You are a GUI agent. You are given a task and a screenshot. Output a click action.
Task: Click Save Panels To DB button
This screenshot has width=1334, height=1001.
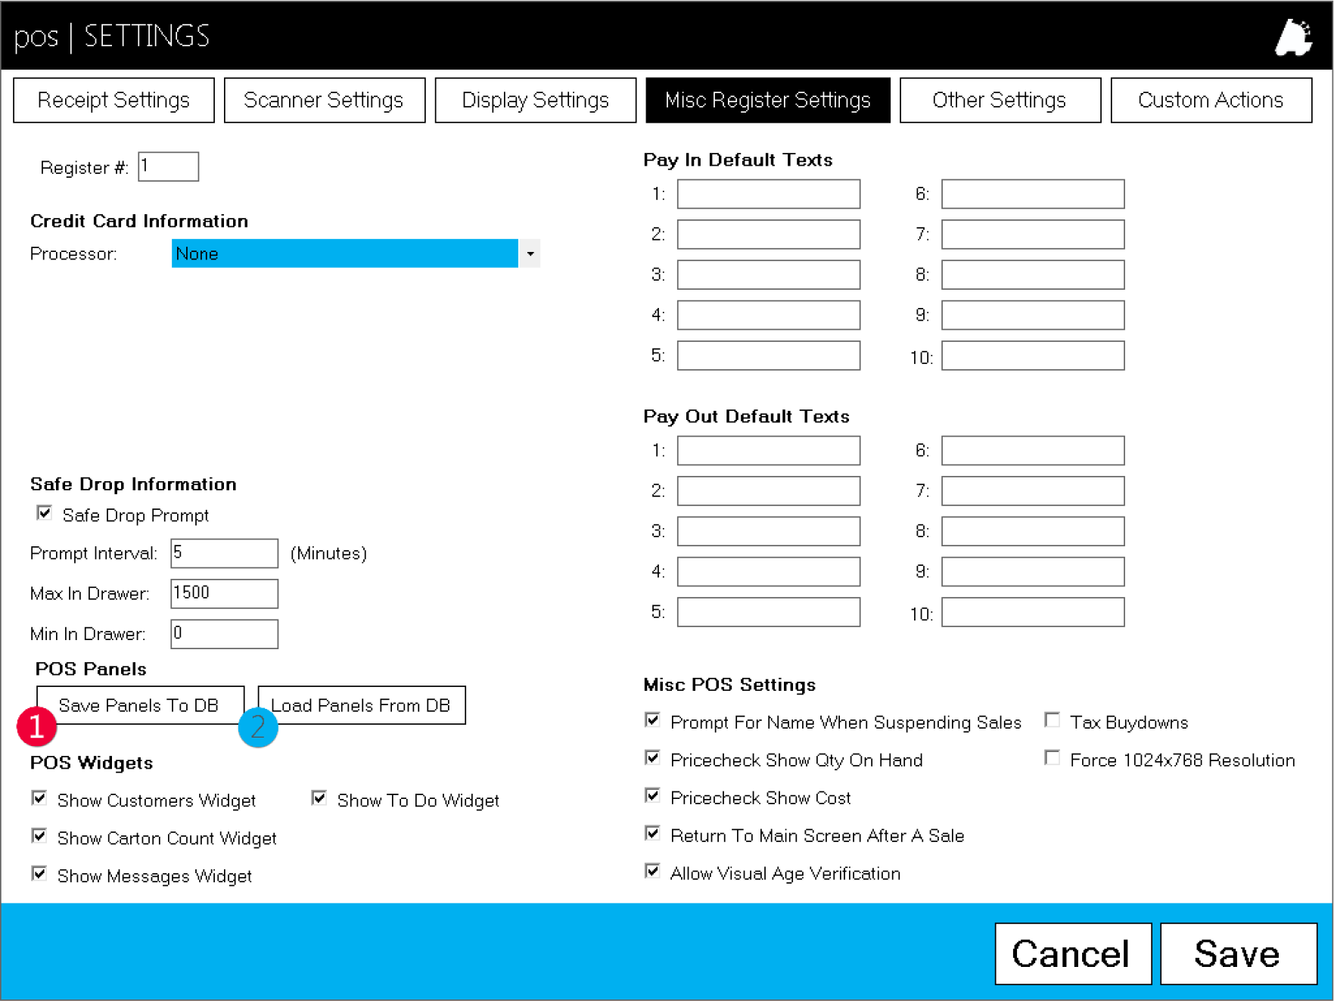tap(140, 705)
